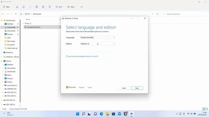Image resolution: width=209 pixels, height=117 pixels.
Task: Open the Chat icon on taskbar
Action: point(95,114)
